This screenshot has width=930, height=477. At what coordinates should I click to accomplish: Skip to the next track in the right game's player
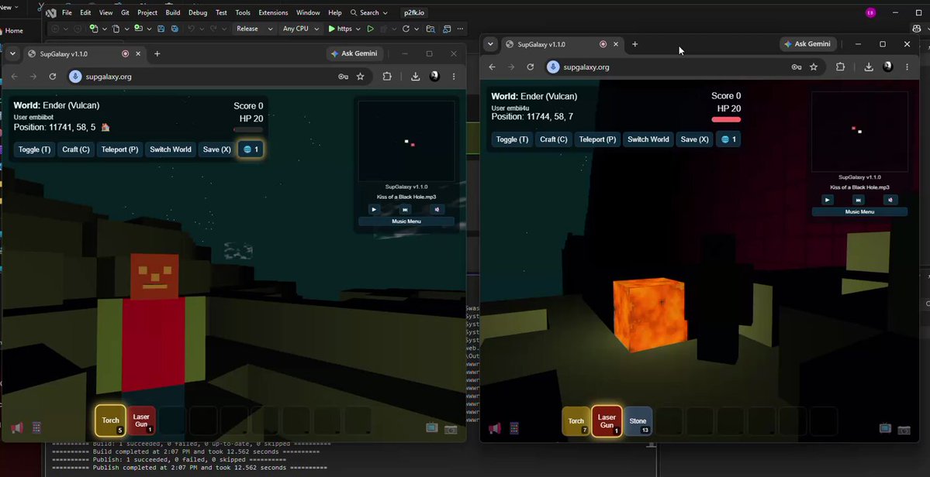[859, 200]
